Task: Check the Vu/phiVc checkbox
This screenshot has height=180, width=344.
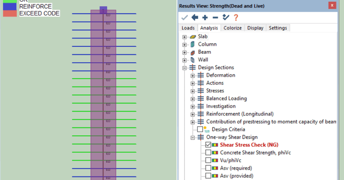Action: coord(208,160)
